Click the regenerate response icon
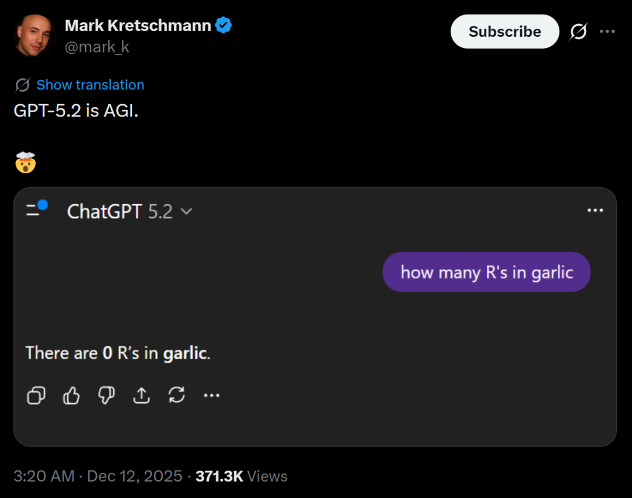Viewport: 632px width, 498px height. point(176,396)
